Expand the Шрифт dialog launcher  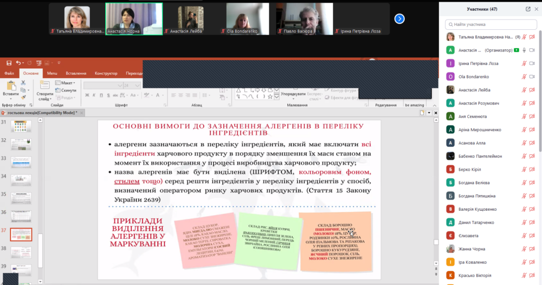(165, 105)
